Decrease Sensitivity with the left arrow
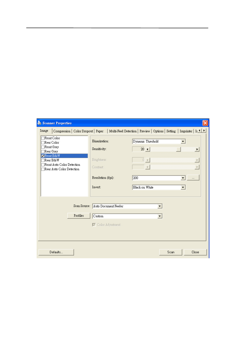 click(x=148, y=149)
